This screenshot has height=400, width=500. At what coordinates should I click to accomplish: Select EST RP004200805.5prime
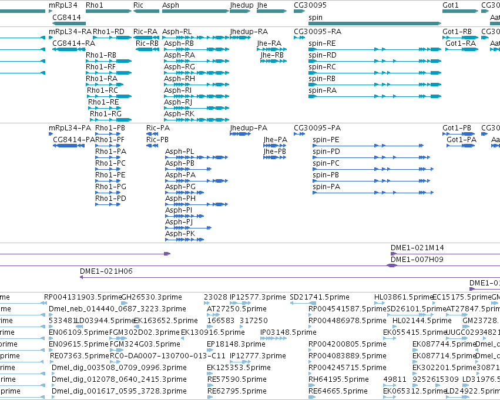(347, 344)
